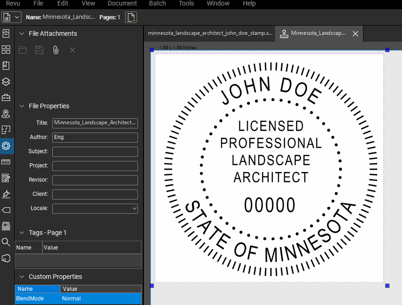This screenshot has height=305, width=402.
Task: Open the 3D Model Tree icon
Action: pos(6,258)
